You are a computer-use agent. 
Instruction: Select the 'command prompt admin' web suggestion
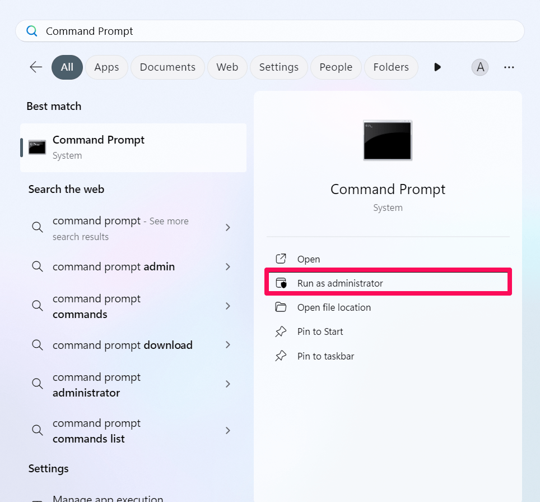coord(133,266)
